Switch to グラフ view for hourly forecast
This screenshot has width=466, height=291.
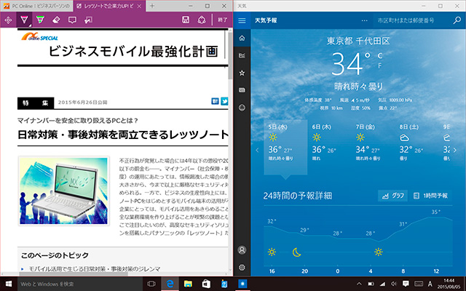[x=392, y=196]
